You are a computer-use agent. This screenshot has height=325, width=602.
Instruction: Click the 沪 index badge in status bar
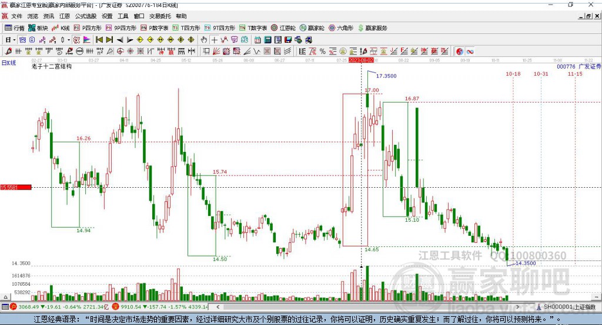click(14, 307)
